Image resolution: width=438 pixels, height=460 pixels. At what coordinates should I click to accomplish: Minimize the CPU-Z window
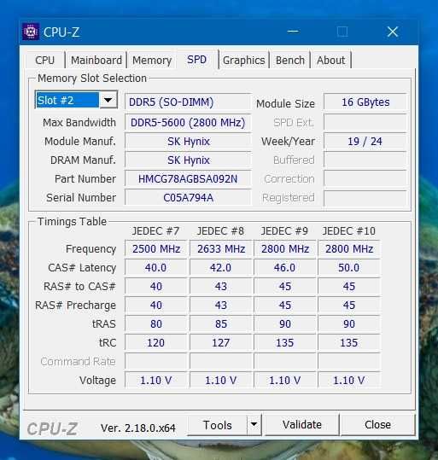pyautogui.click(x=293, y=32)
